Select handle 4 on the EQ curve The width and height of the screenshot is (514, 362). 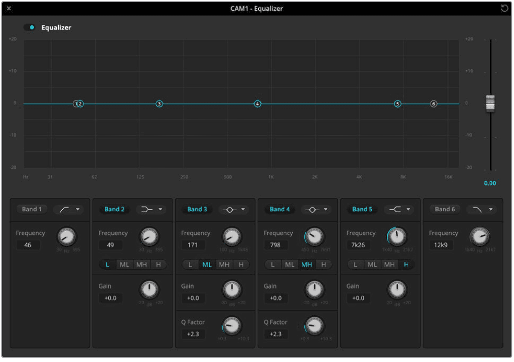[257, 104]
